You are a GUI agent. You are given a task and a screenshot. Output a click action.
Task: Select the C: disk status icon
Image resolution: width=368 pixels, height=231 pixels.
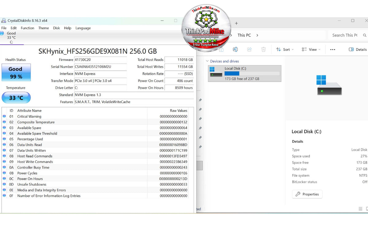[2, 33]
